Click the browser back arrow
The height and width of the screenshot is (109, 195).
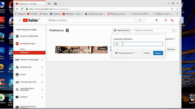(x=17, y=9)
